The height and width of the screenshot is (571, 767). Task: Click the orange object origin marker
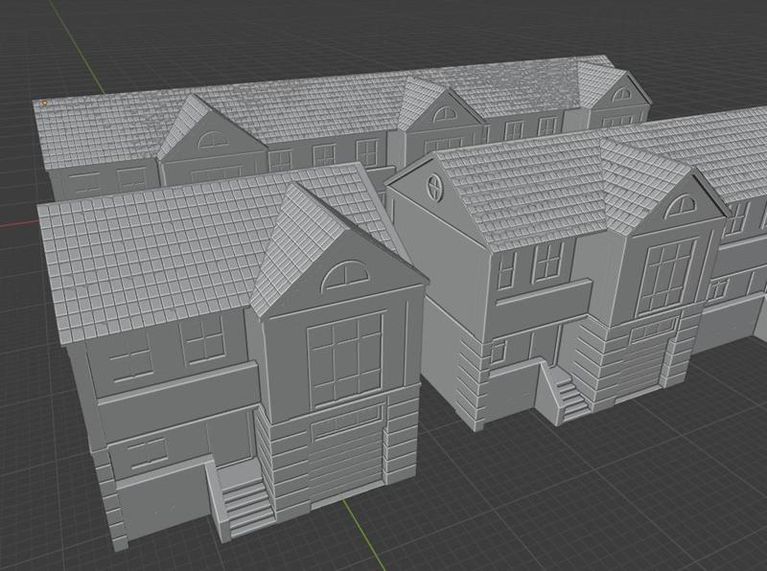44,103
